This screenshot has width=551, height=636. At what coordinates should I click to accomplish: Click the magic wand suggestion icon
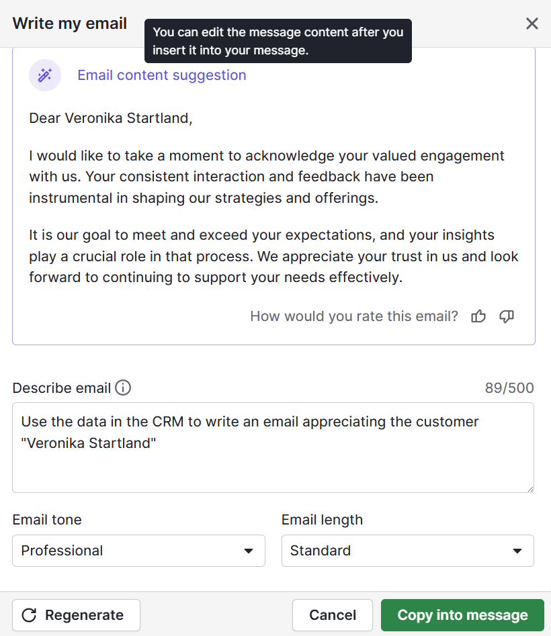[44, 75]
